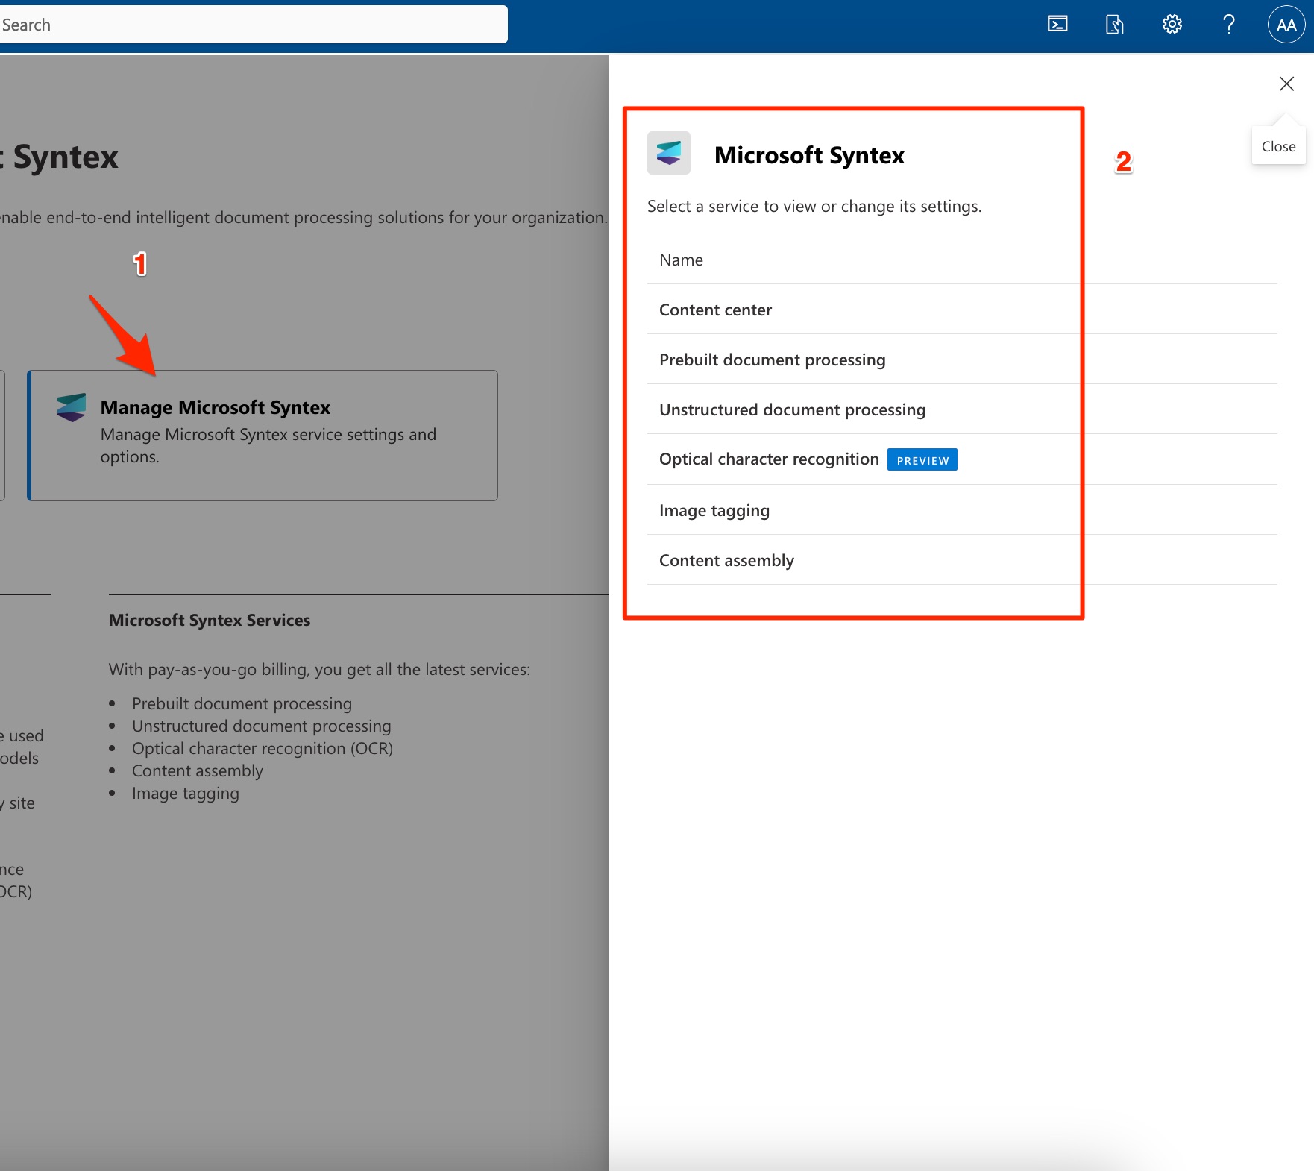The width and height of the screenshot is (1314, 1171).
Task: Close the Microsoft Syntex panel with the X
Action: 1287,84
